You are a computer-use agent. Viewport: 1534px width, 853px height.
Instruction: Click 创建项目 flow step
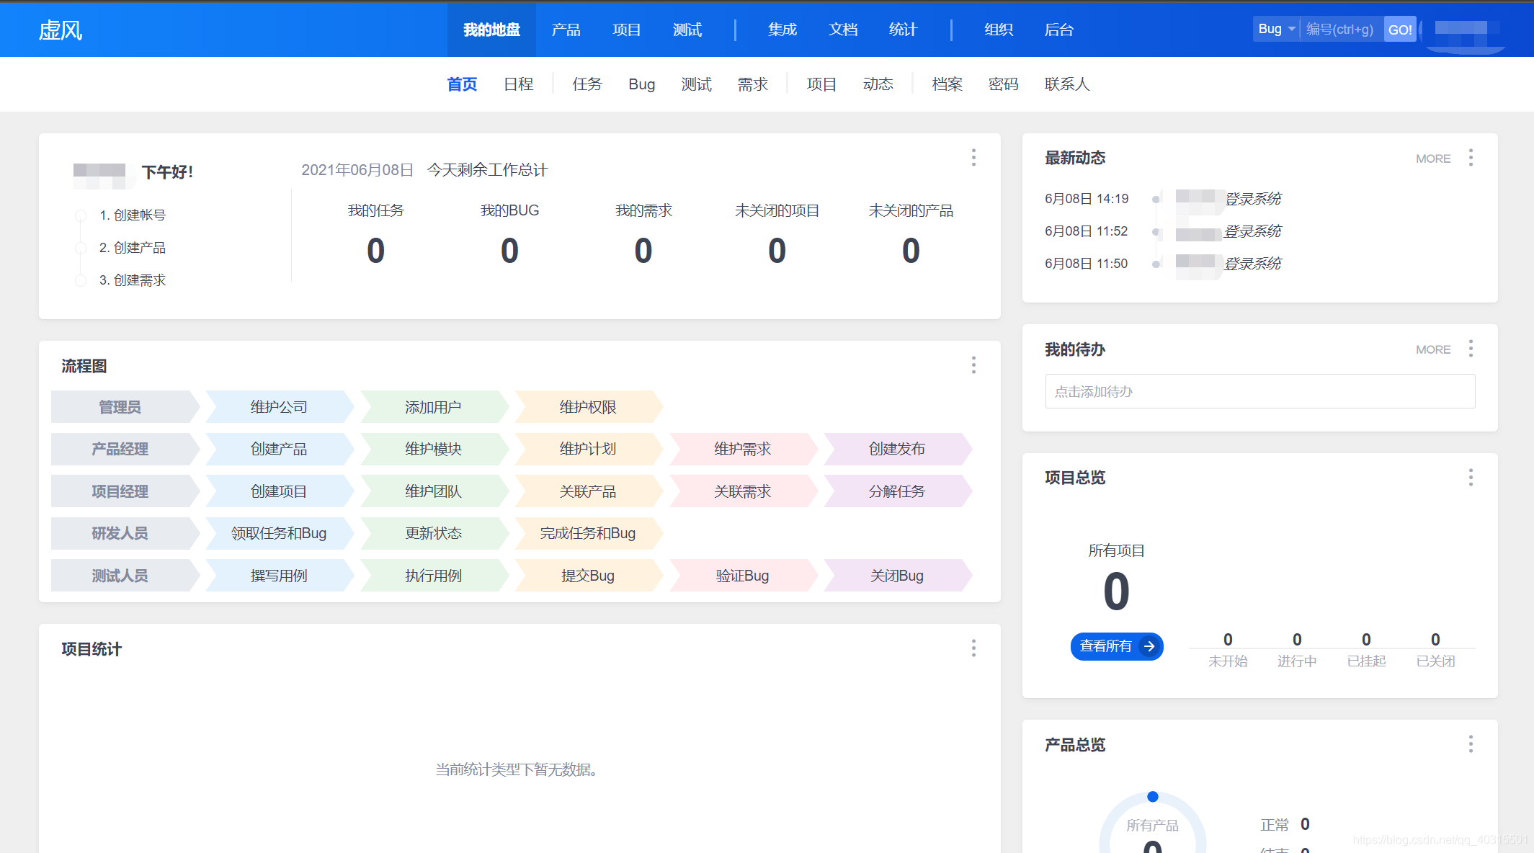pyautogui.click(x=280, y=491)
